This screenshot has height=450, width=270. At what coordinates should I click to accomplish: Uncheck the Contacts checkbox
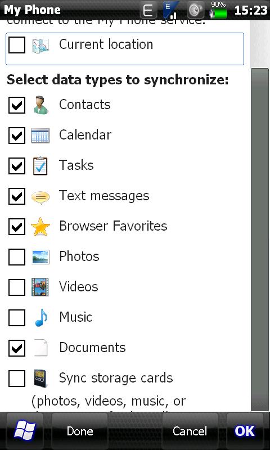[x=17, y=105]
